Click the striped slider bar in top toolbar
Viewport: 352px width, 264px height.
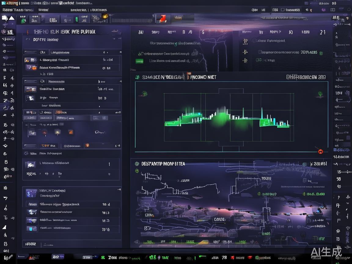coord(131,20)
